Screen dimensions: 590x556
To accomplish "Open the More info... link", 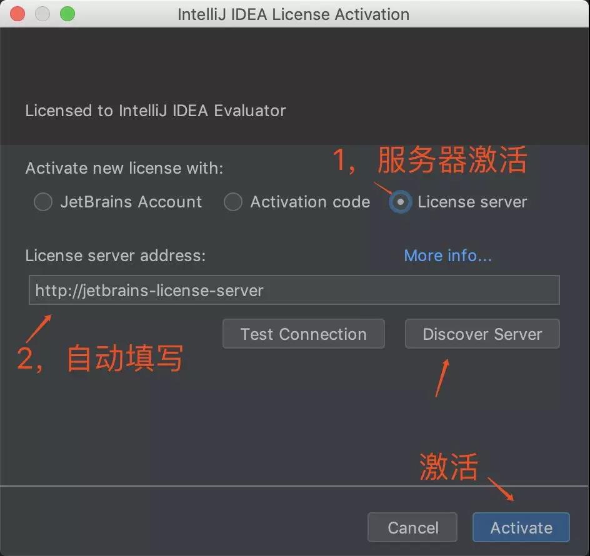I will (x=447, y=256).
